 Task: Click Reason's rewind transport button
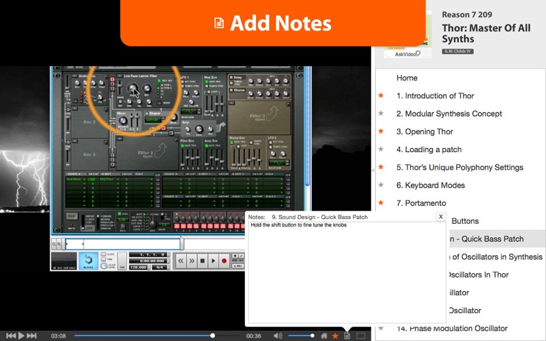180,261
